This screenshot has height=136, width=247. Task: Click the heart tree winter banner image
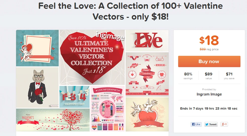click(x=53, y=120)
